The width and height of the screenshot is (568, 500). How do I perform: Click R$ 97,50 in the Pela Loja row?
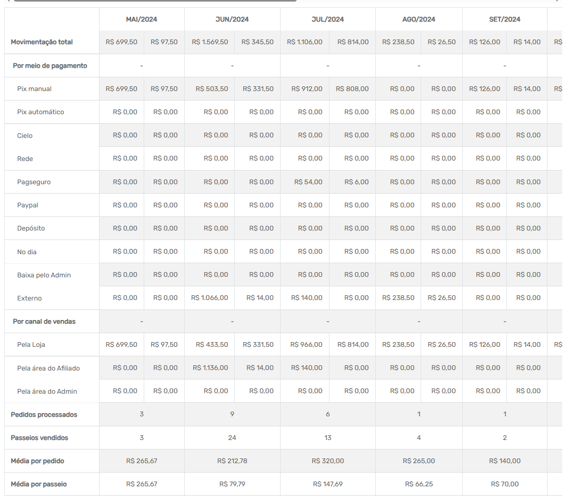(x=164, y=344)
